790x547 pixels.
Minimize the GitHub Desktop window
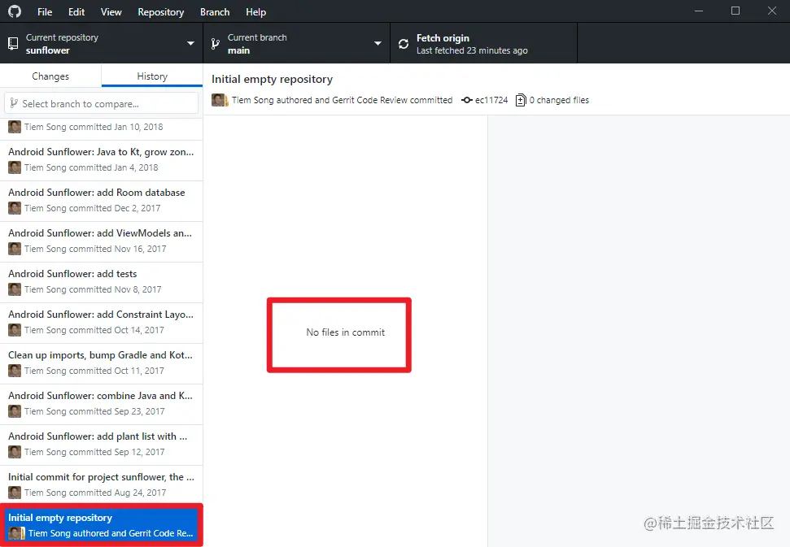[x=698, y=11]
